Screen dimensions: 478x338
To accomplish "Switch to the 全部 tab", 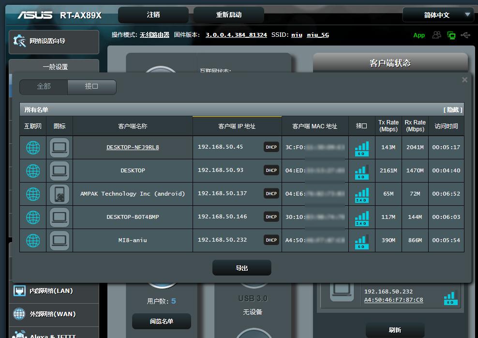I will [44, 86].
